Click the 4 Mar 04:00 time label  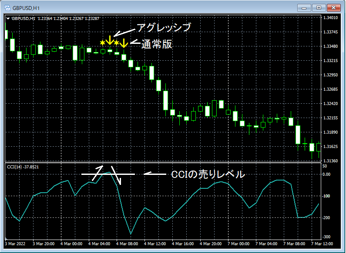(99, 244)
